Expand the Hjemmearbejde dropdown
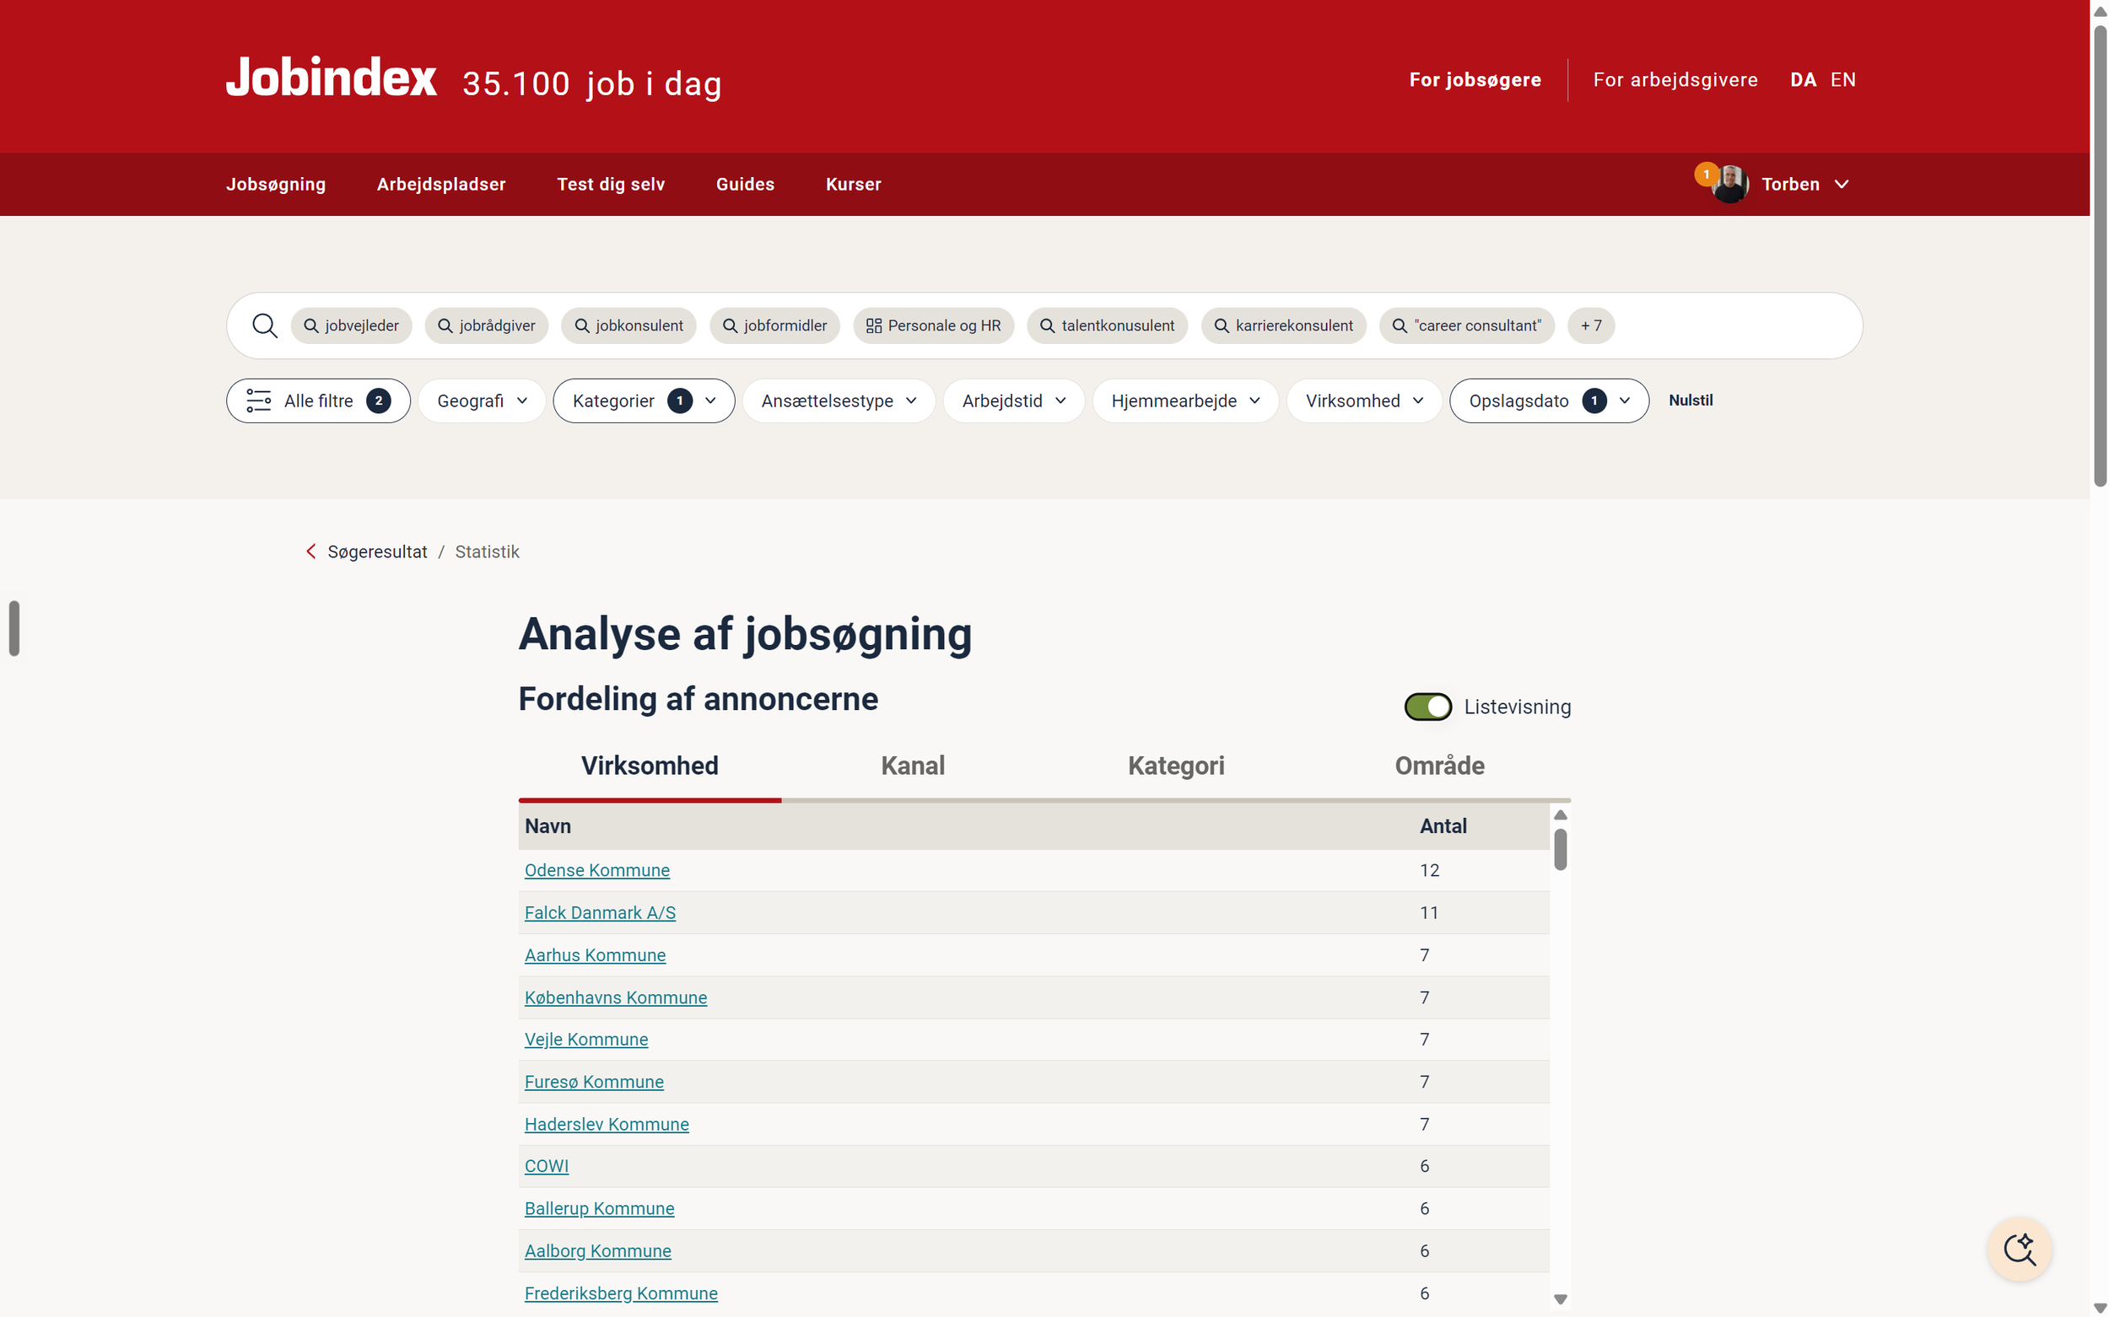This screenshot has width=2109, height=1317. (1185, 400)
